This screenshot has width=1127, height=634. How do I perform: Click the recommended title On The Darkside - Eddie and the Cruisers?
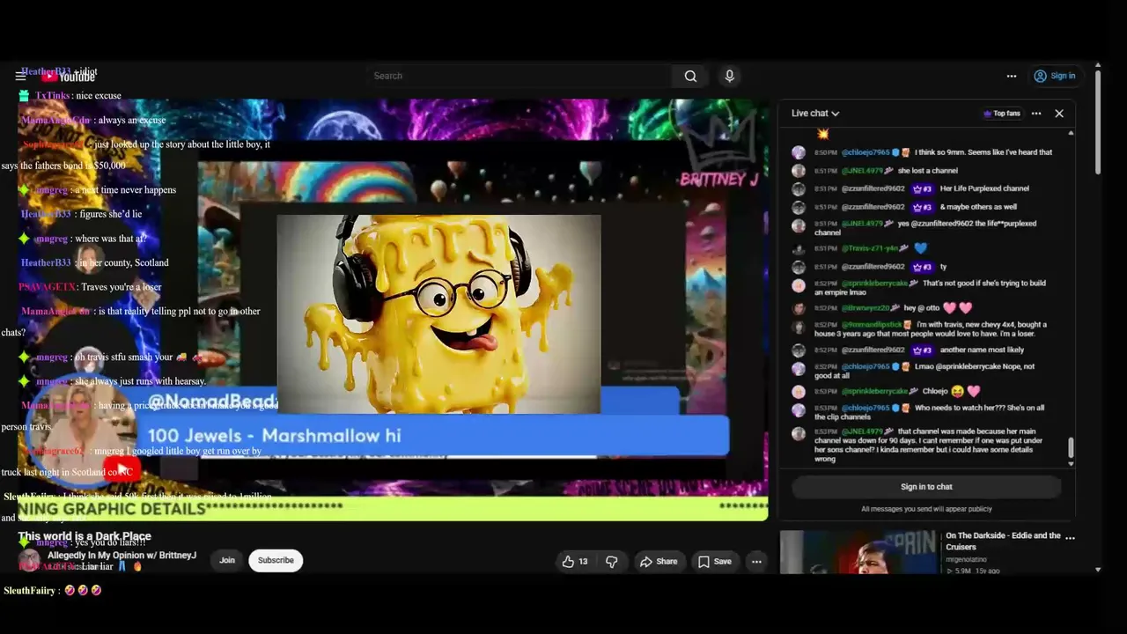click(x=1003, y=541)
